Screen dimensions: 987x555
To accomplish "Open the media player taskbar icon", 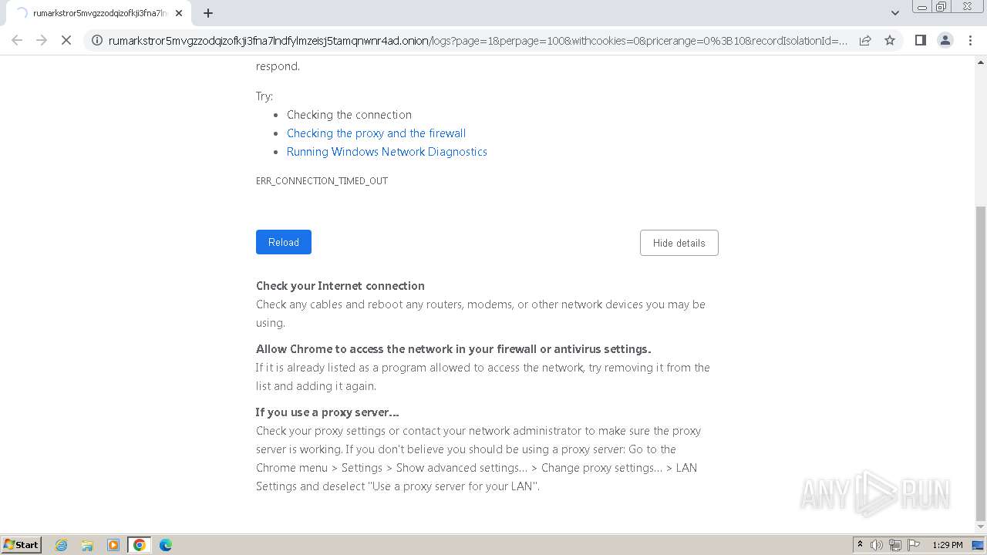I will (113, 545).
